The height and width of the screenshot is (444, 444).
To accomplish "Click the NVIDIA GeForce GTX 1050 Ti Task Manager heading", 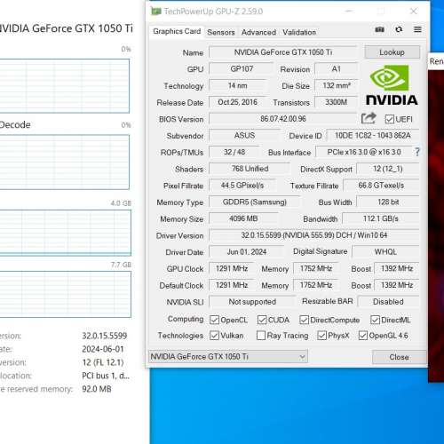I will 66,28.
